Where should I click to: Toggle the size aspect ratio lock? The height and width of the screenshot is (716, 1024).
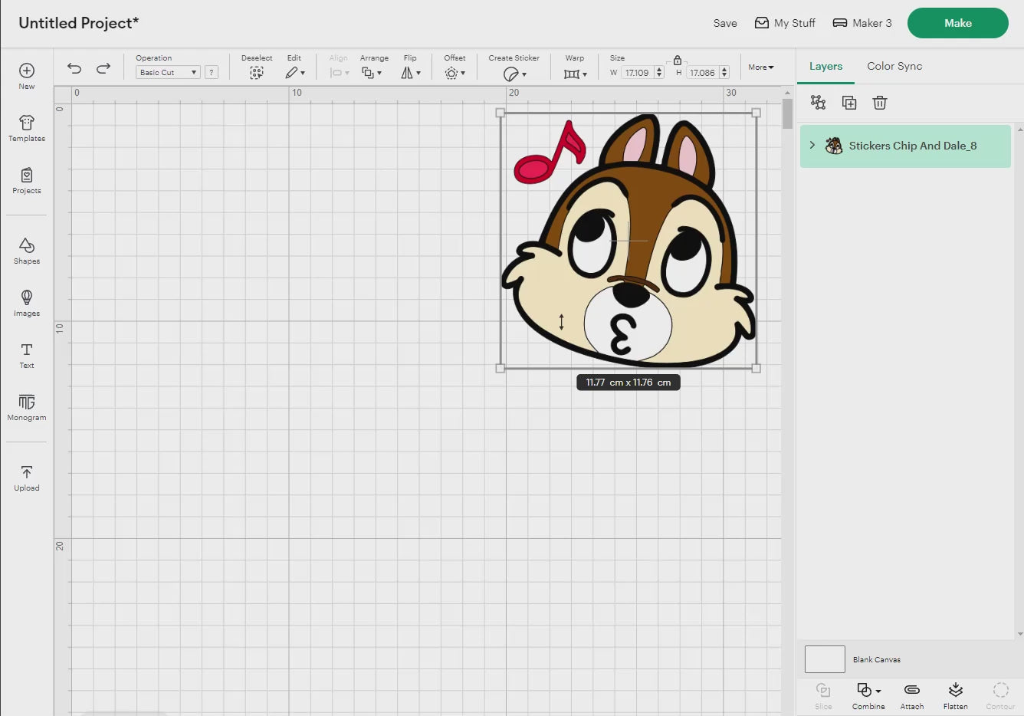[x=678, y=60]
